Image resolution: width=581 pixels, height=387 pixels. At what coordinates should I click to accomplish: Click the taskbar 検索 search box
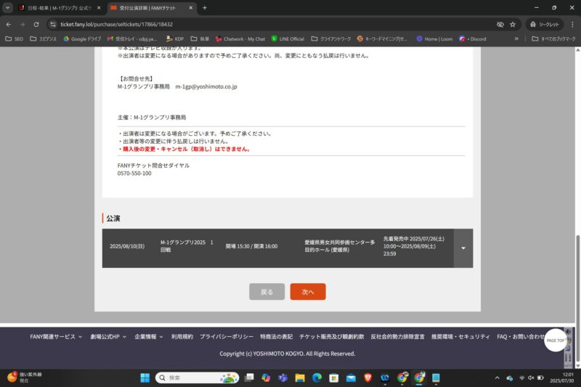[197, 378]
